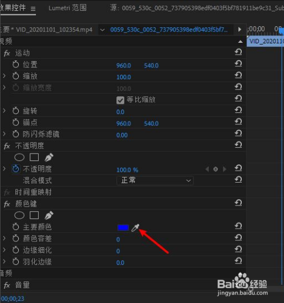This screenshot has width=284, height=303.
Task: Click the VID_2020 clip in the mini timeline
Action: tap(265, 41)
